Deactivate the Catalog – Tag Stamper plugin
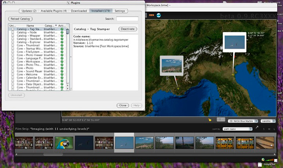 128,29
